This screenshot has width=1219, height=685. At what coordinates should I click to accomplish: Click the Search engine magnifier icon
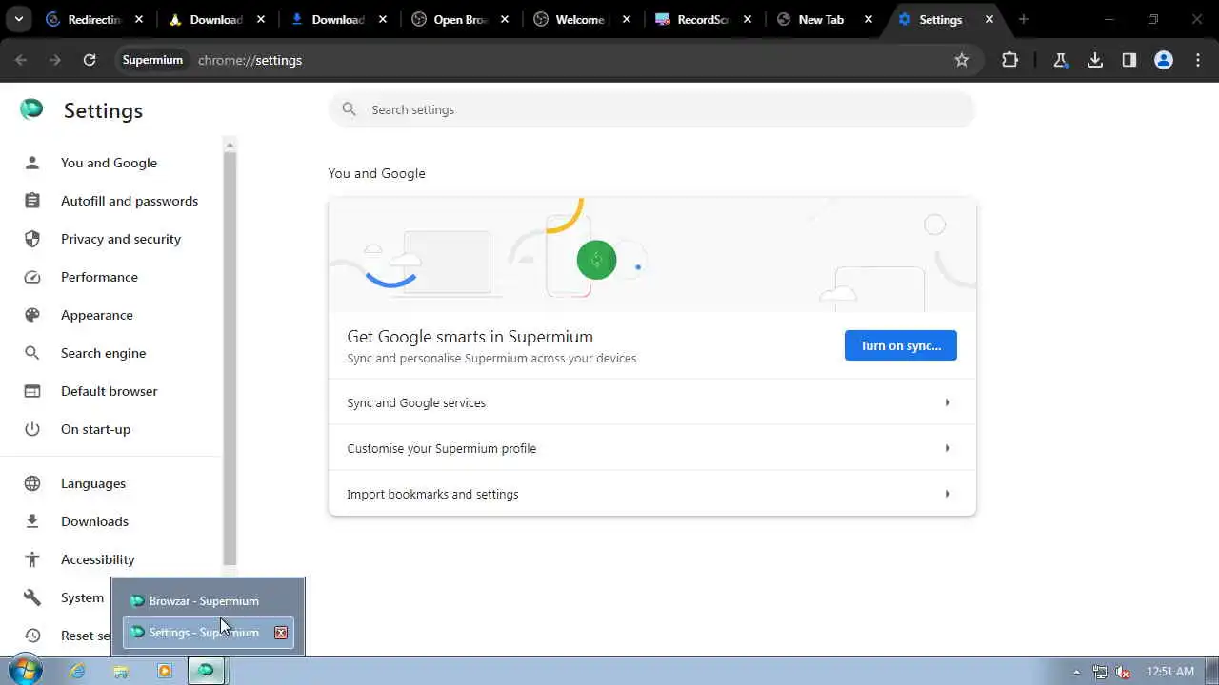(32, 353)
